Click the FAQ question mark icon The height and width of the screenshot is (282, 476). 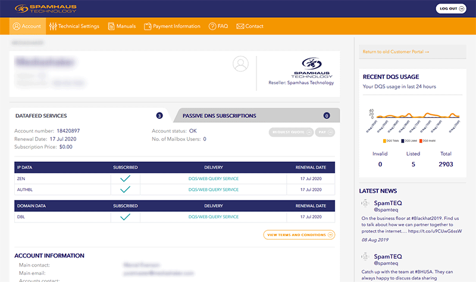(x=212, y=26)
